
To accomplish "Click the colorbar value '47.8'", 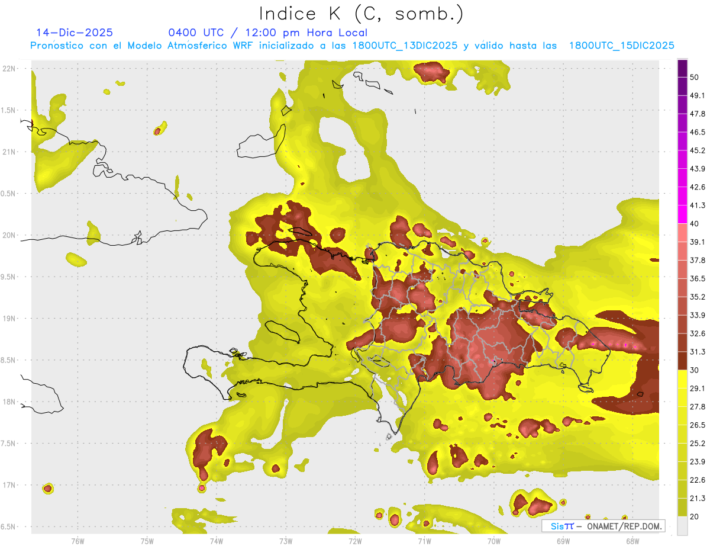I will coord(698,114).
